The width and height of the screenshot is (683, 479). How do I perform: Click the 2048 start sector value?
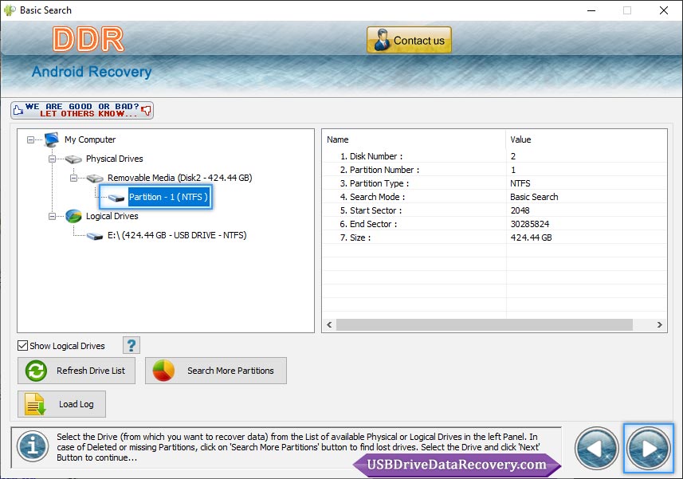click(520, 210)
